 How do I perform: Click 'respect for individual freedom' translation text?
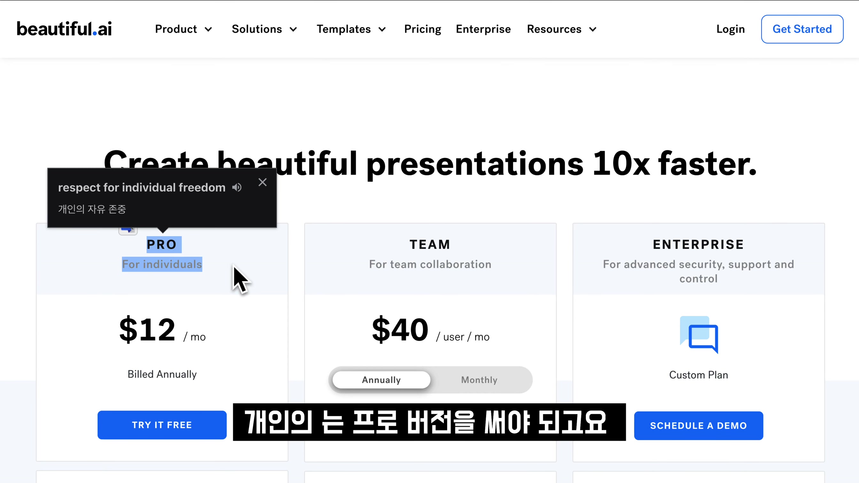coord(142,187)
